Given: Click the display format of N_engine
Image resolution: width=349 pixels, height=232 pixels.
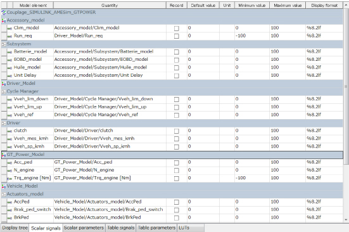Looking at the screenshot, I should tap(324, 170).
